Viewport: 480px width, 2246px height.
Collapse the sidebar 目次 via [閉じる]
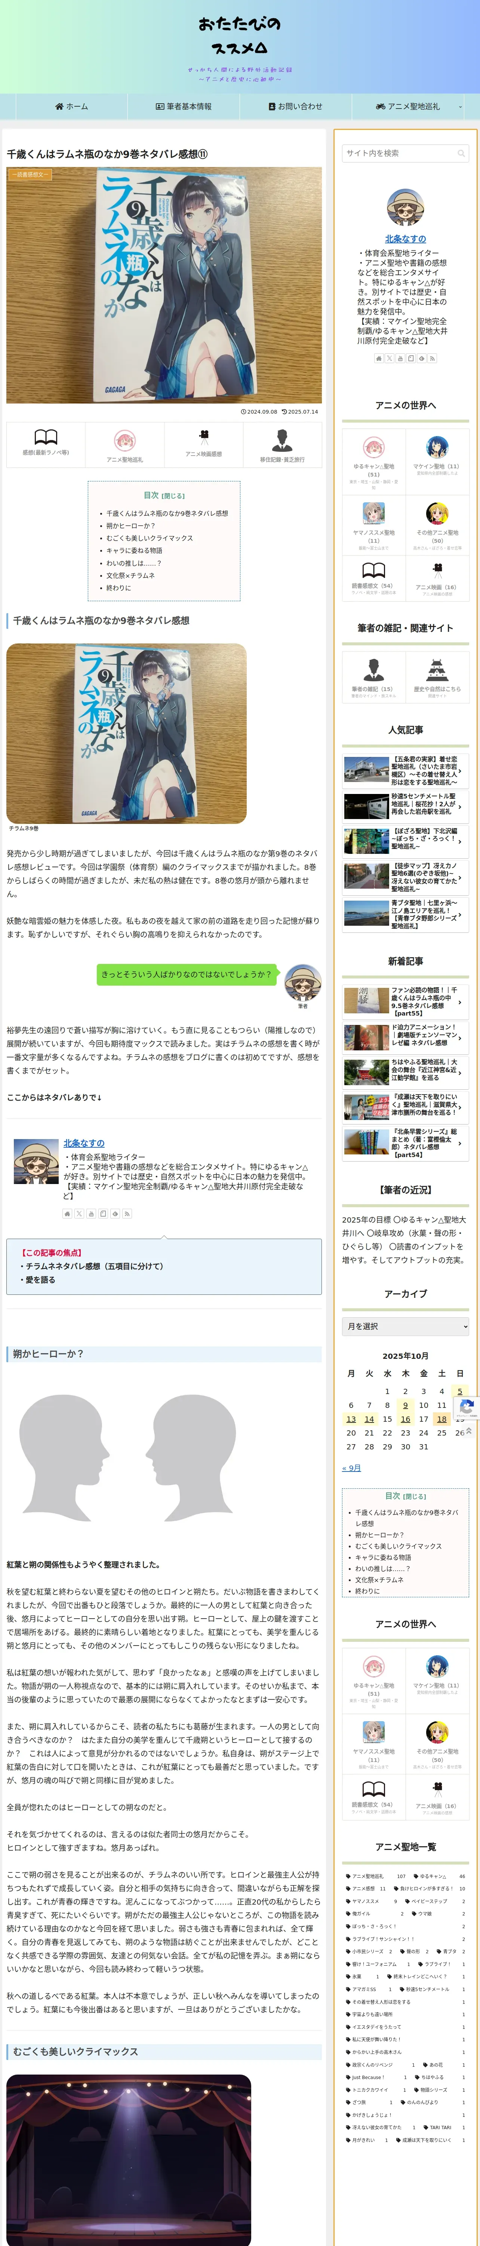tap(415, 1496)
